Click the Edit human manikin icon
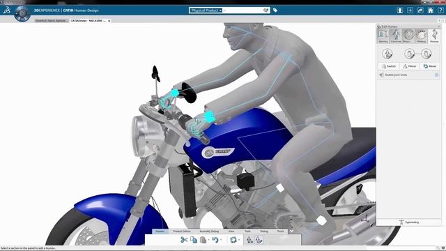Image resolution: width=446 pixels, height=251 pixels. pos(259,240)
